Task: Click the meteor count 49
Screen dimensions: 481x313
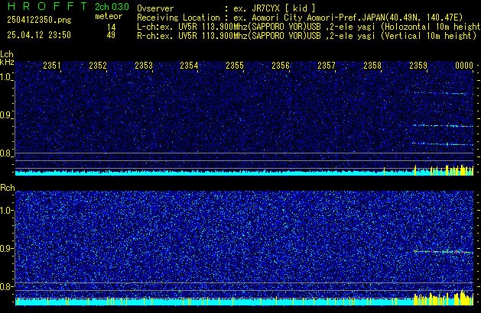Action: [x=111, y=35]
